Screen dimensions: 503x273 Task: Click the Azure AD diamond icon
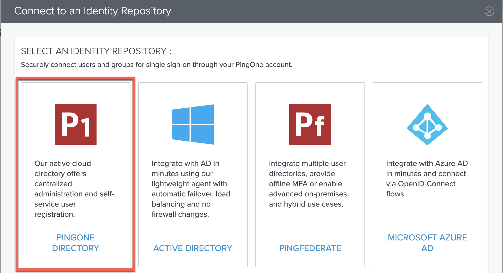(x=427, y=125)
